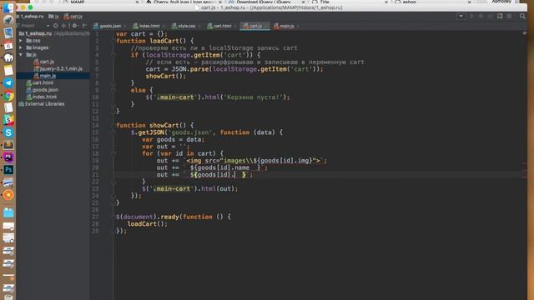534x300 pixels.
Task: Open project panel settings gear
Action: click(74, 26)
